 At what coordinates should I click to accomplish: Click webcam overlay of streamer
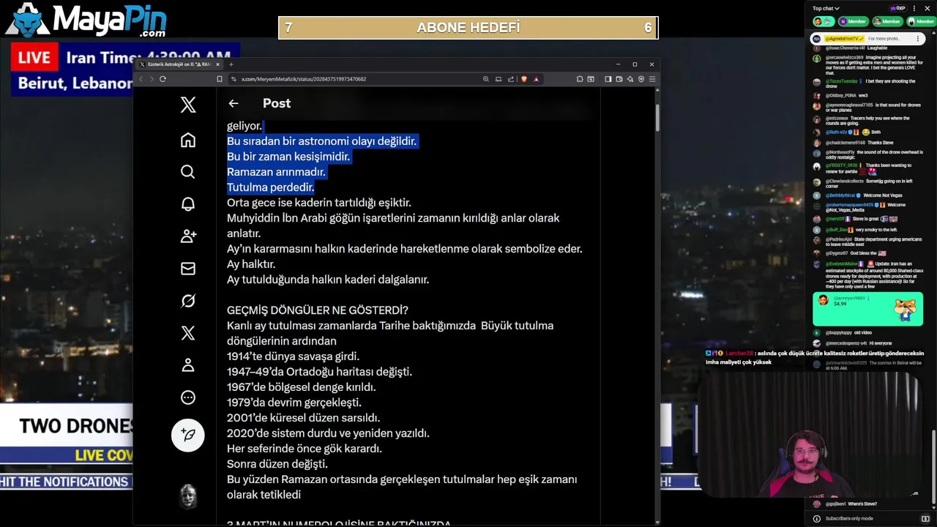pyautogui.click(x=809, y=436)
